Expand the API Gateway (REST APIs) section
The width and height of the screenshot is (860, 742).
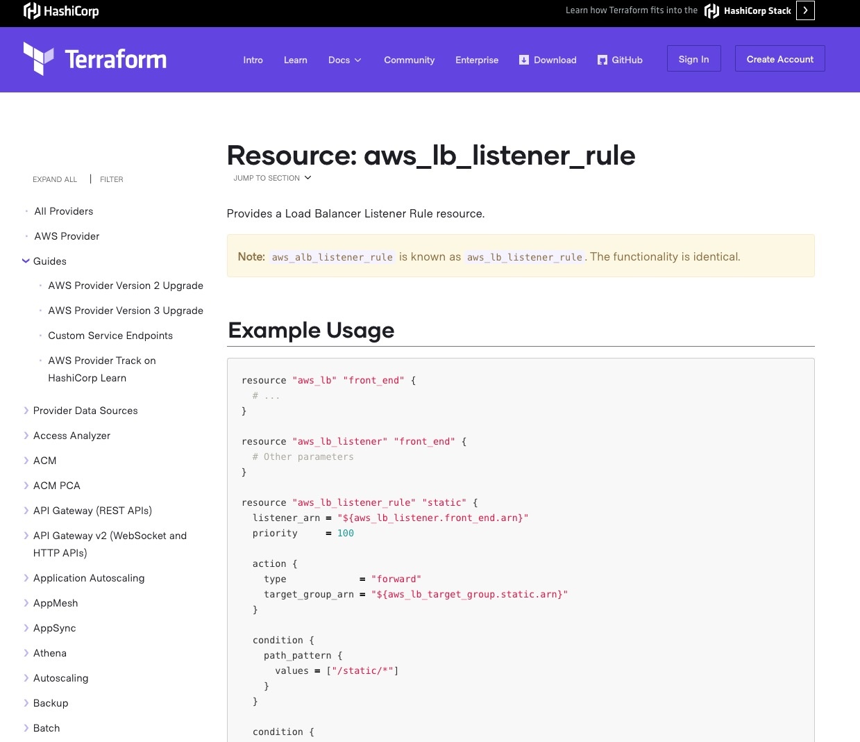click(x=26, y=511)
